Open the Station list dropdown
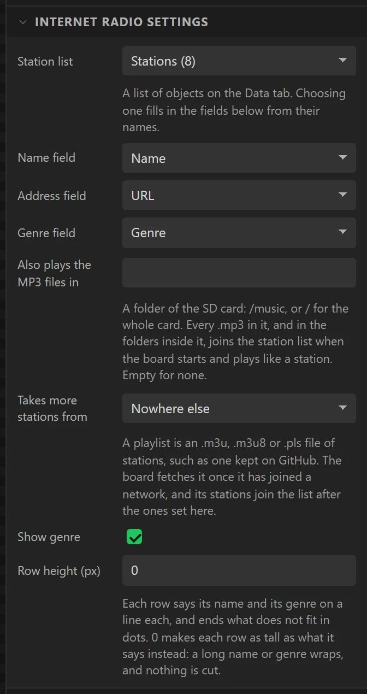Screen dimensions: 367x694 click(239, 61)
